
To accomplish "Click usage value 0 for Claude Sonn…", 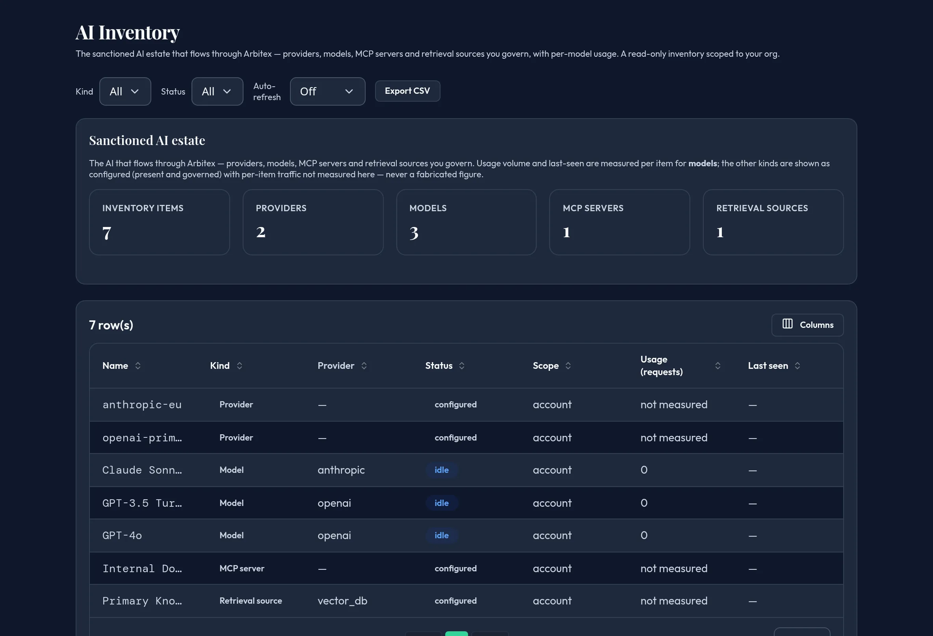I will click(644, 470).
